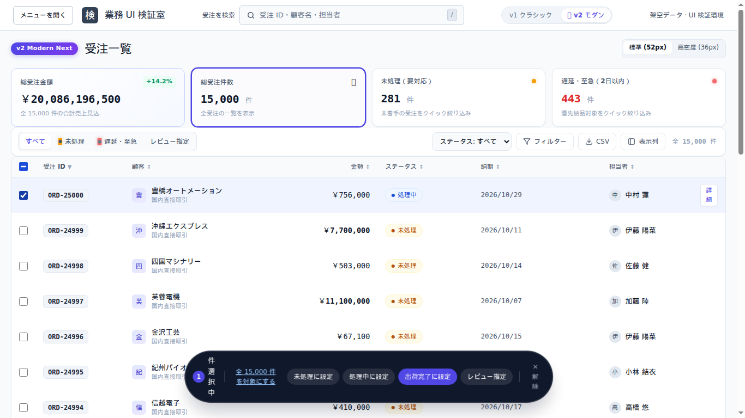Check the ORD-24997 row checkbox
Image resolution: width=745 pixels, height=418 pixels.
tap(23, 302)
